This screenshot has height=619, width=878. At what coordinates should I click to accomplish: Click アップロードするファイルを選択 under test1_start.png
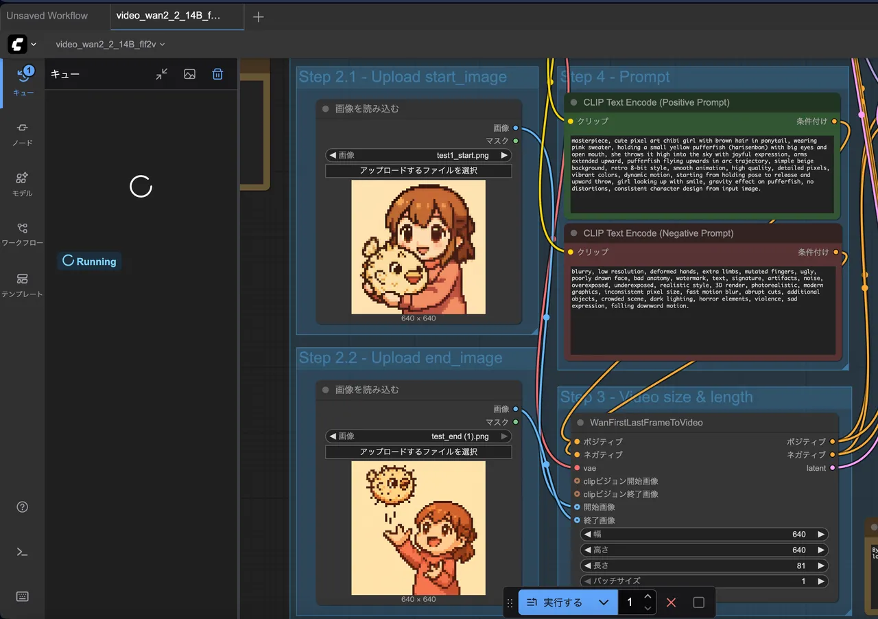[x=418, y=171]
